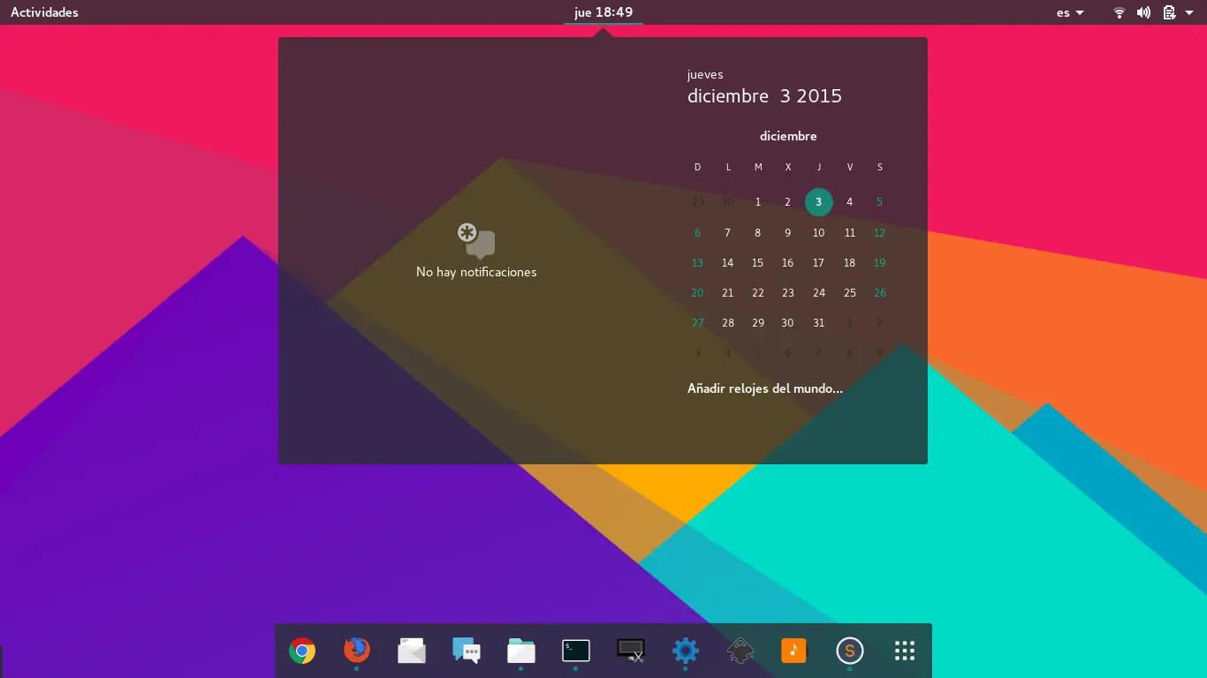Open the 'diciembre 3 2015' date header

(765, 96)
